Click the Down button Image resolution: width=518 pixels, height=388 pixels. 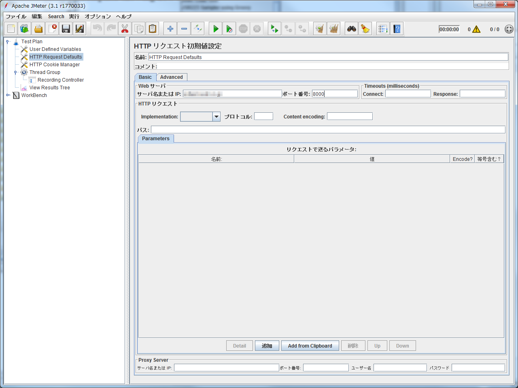pos(403,346)
